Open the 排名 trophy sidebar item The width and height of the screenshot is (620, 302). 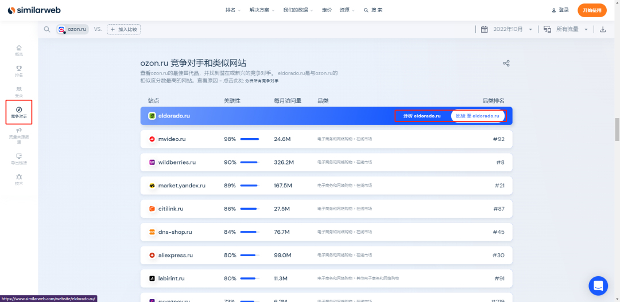[19, 71]
